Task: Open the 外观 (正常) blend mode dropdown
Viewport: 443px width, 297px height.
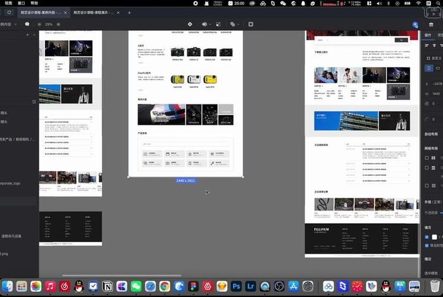Action: (x=433, y=202)
